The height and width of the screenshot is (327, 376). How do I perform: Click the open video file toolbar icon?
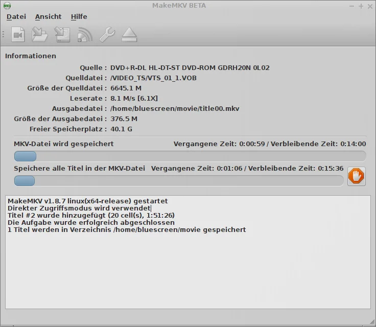click(18, 35)
